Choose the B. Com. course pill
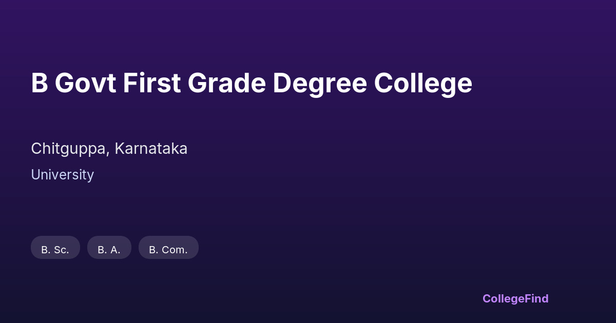This screenshot has width=616, height=323. (x=168, y=248)
